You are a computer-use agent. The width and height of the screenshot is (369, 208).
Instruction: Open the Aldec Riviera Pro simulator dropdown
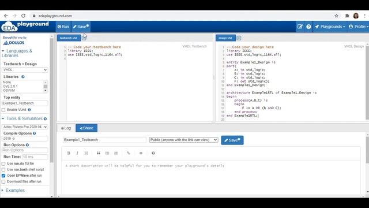click(25, 127)
